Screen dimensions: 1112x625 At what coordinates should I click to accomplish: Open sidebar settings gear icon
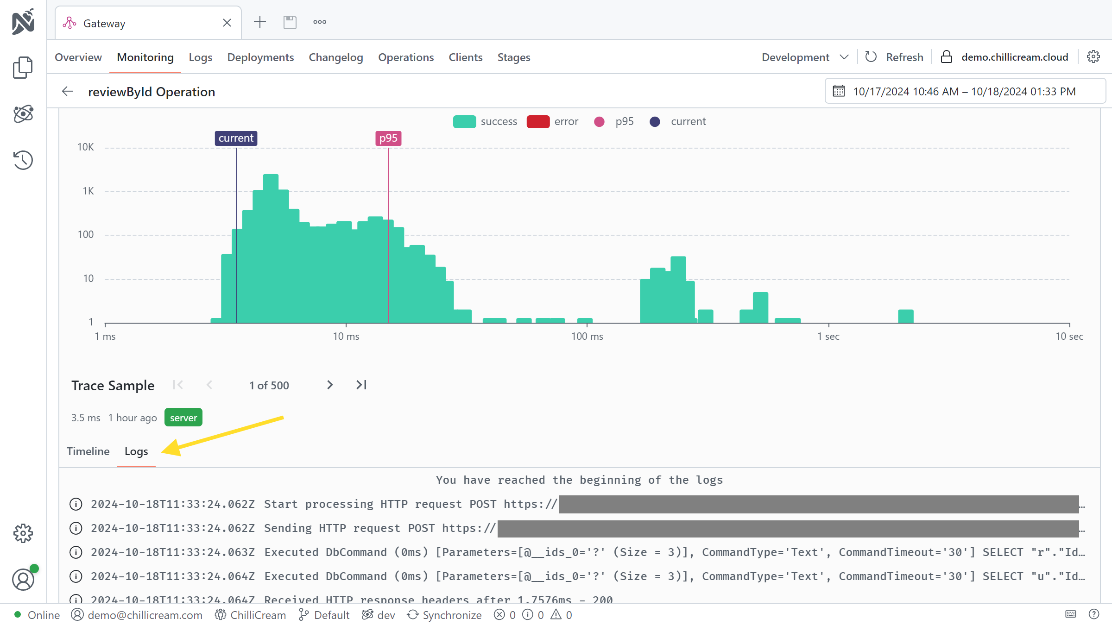(23, 533)
